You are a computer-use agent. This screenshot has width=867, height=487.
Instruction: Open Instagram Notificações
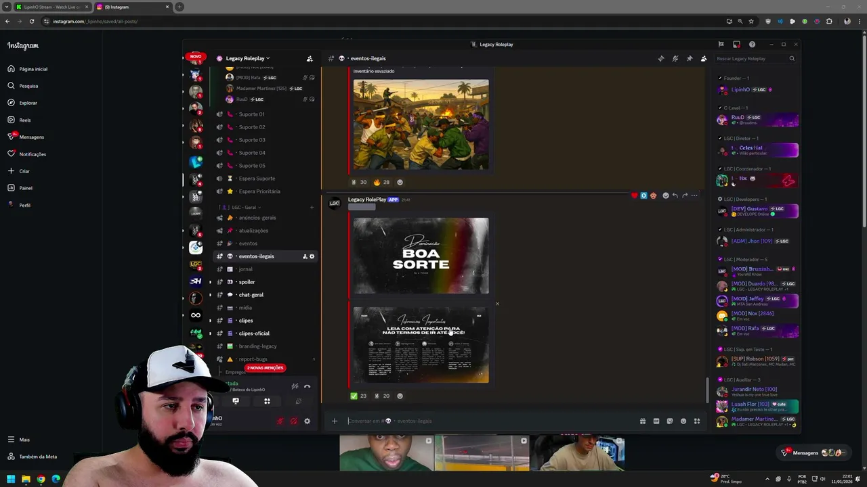(x=26, y=154)
